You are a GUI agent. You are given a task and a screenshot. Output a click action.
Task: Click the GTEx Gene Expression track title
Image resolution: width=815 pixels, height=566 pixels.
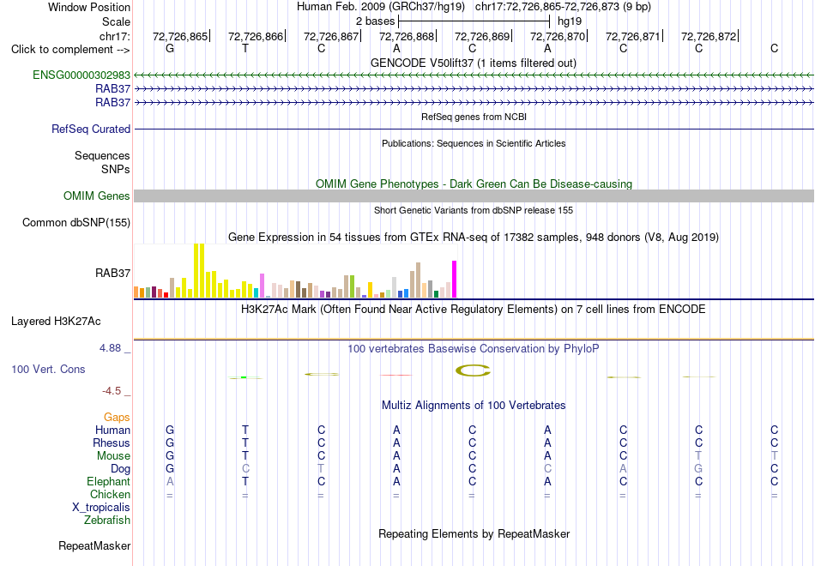[x=474, y=238]
